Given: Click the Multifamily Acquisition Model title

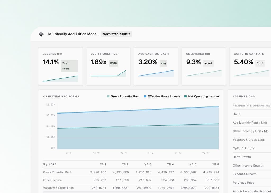Looking at the screenshot, I should click(73, 34).
